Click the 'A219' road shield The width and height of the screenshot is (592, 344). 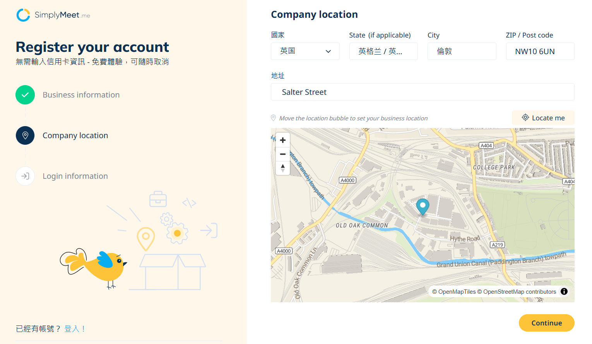pos(497,245)
